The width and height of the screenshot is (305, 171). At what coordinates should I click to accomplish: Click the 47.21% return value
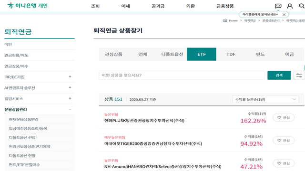(252, 167)
